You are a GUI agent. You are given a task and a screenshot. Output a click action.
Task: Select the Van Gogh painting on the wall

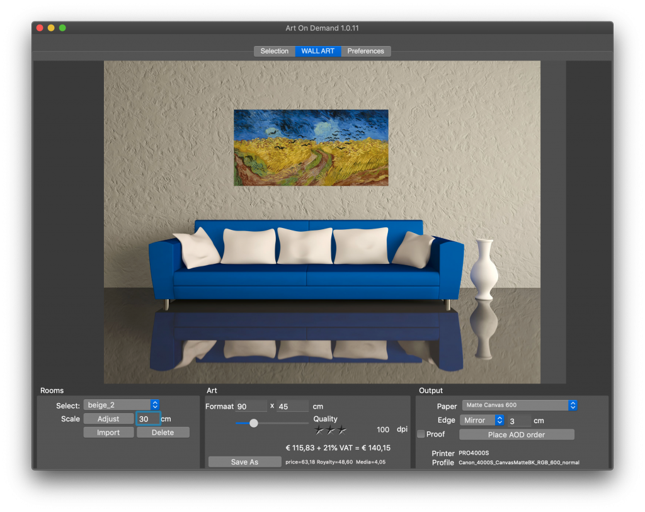(311, 147)
